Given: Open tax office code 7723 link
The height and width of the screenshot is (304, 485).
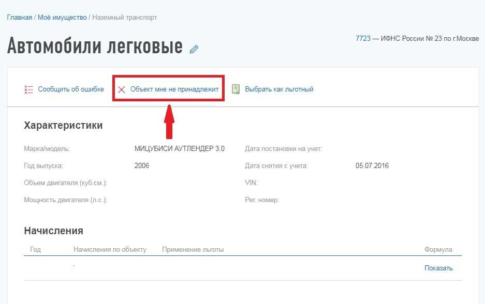Looking at the screenshot, I should 363,38.
